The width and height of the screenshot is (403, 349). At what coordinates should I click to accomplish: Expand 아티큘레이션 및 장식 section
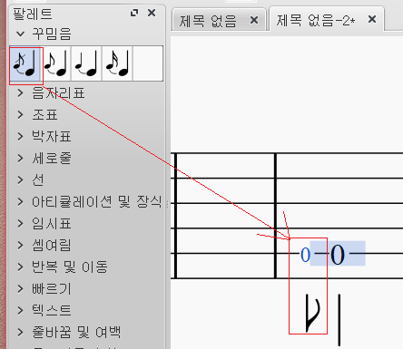click(20, 202)
